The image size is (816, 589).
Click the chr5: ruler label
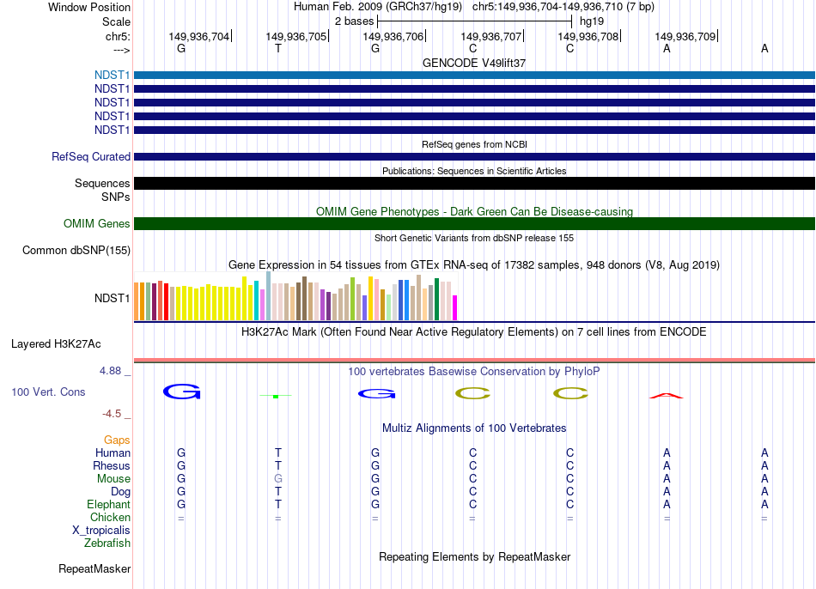click(118, 36)
